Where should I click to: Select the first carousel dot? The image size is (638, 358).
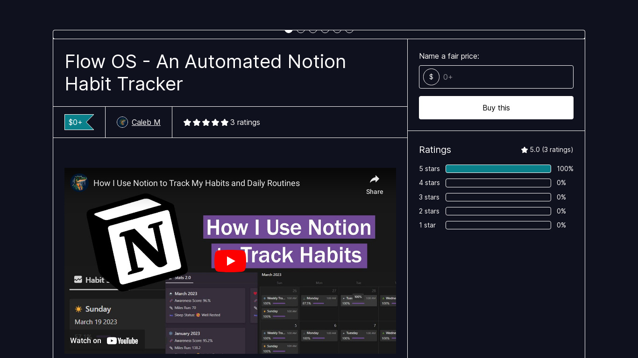tap(289, 30)
